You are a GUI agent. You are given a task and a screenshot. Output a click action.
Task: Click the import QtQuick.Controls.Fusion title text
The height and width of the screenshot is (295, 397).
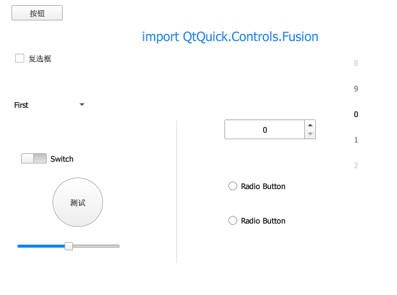coord(230,37)
